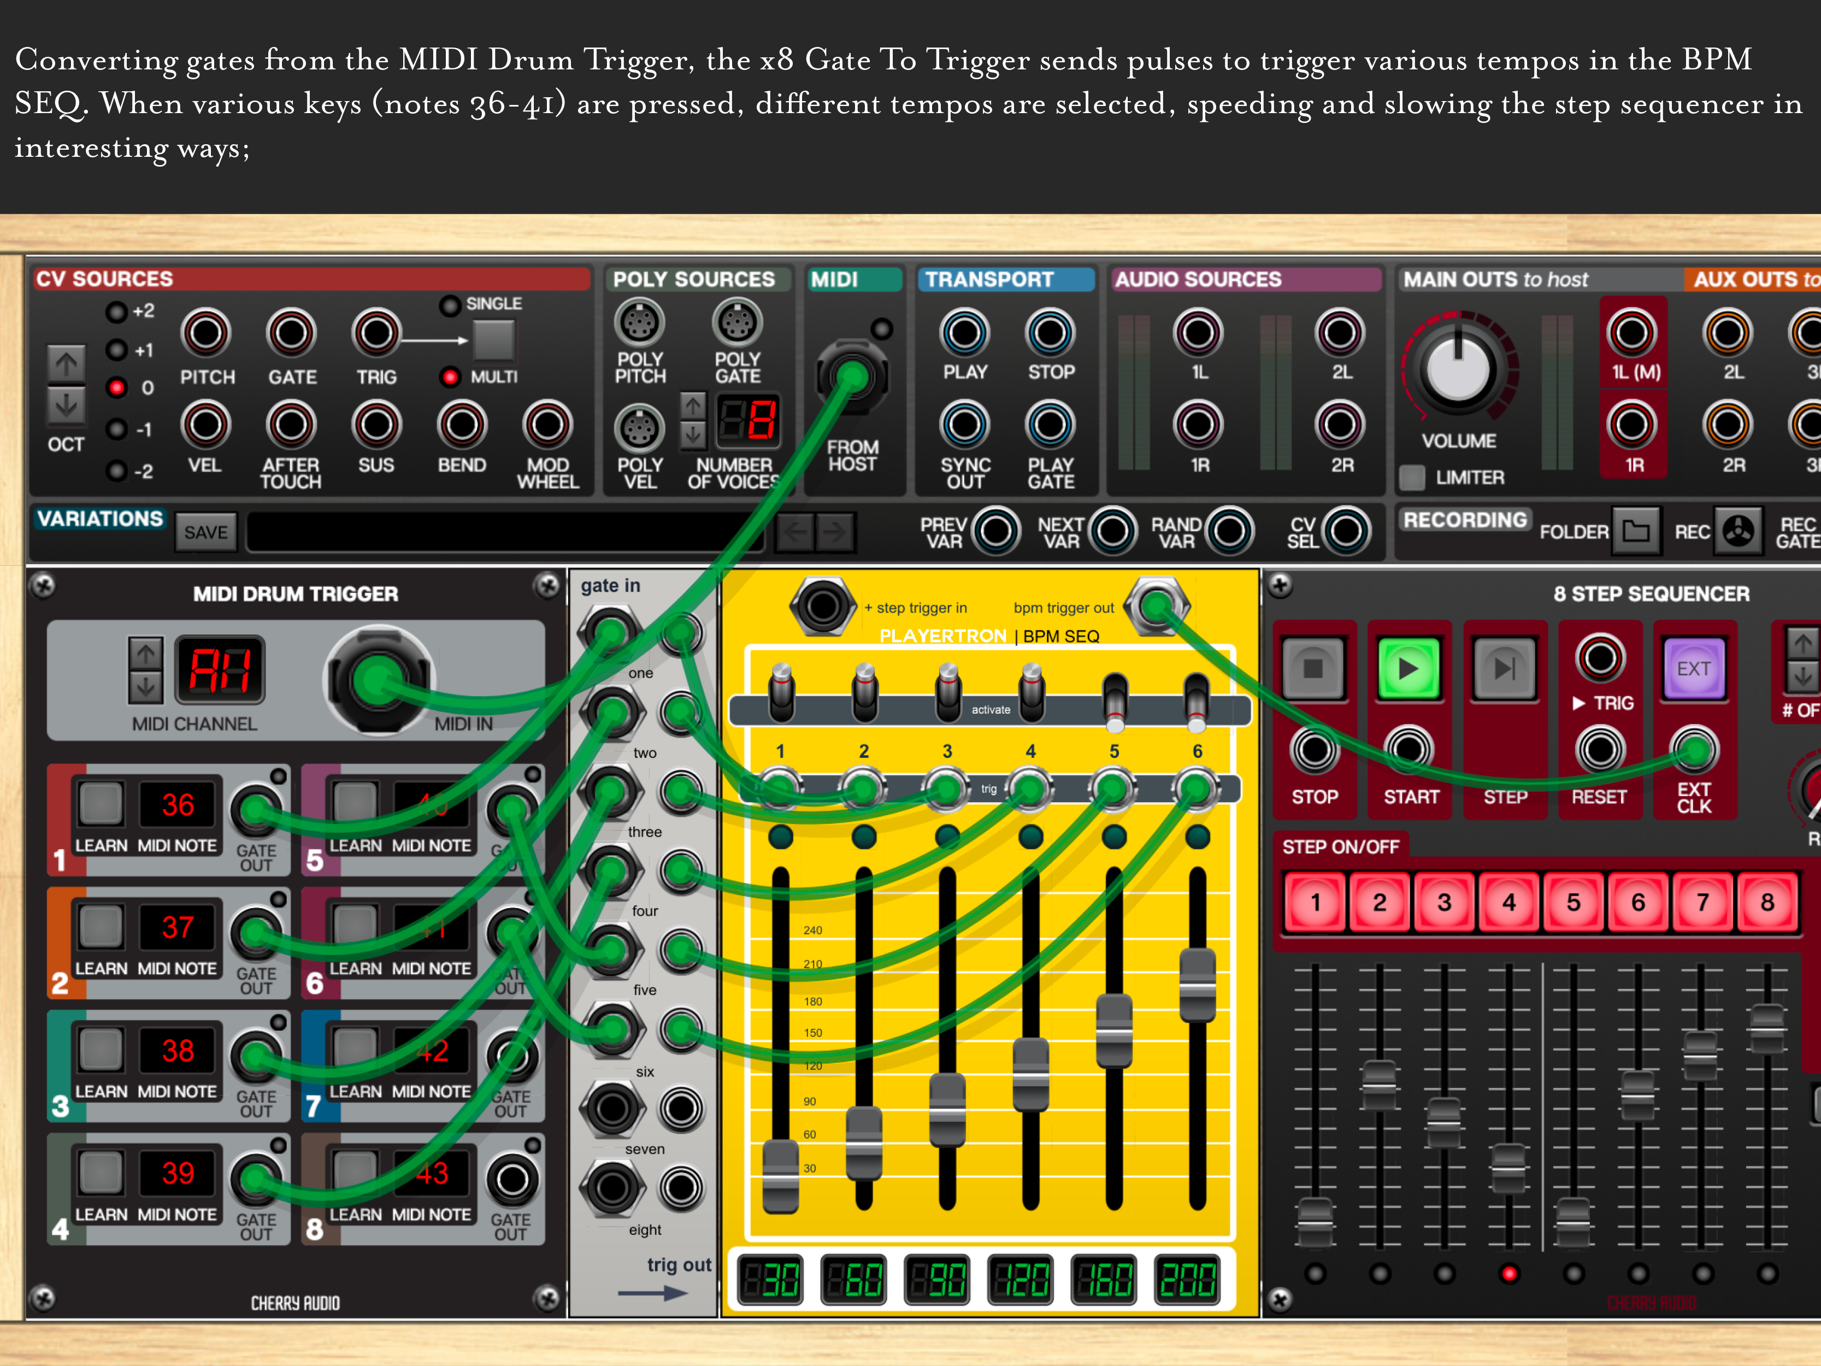
Task: Click the PITCH CV output jack
Action: pyautogui.click(x=206, y=333)
